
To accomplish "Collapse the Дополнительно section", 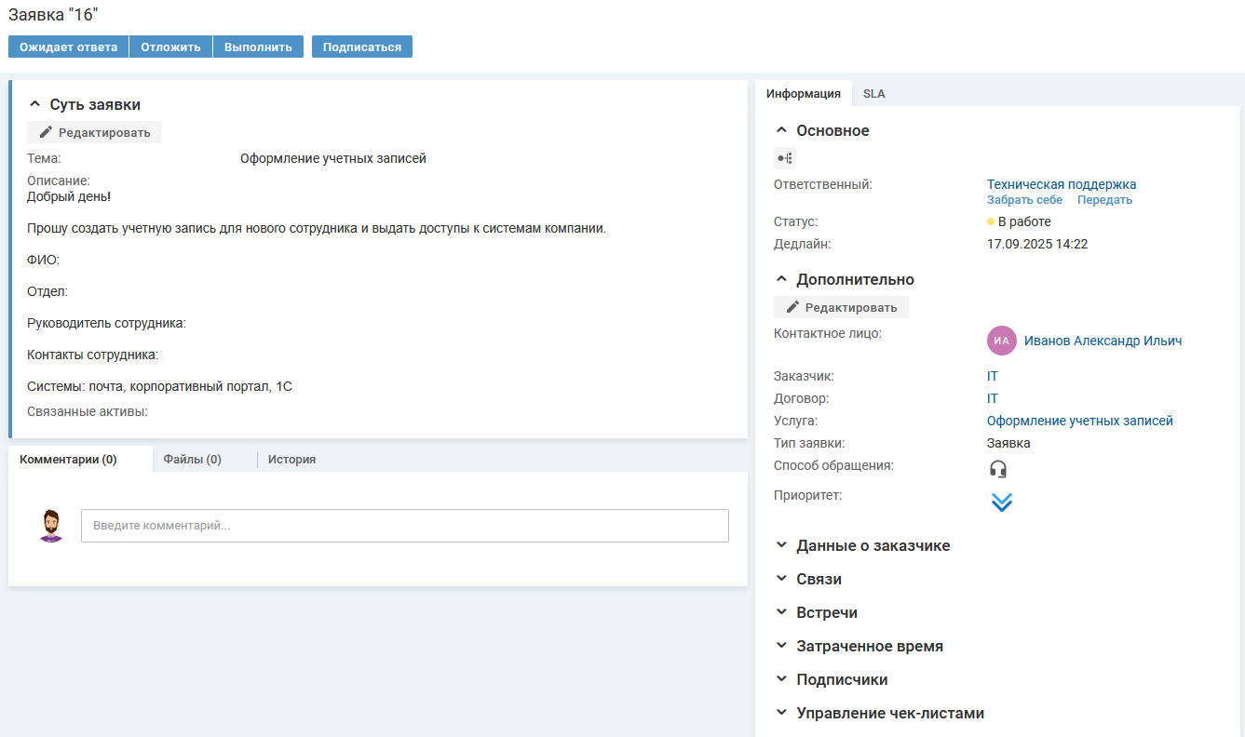I will (781, 279).
